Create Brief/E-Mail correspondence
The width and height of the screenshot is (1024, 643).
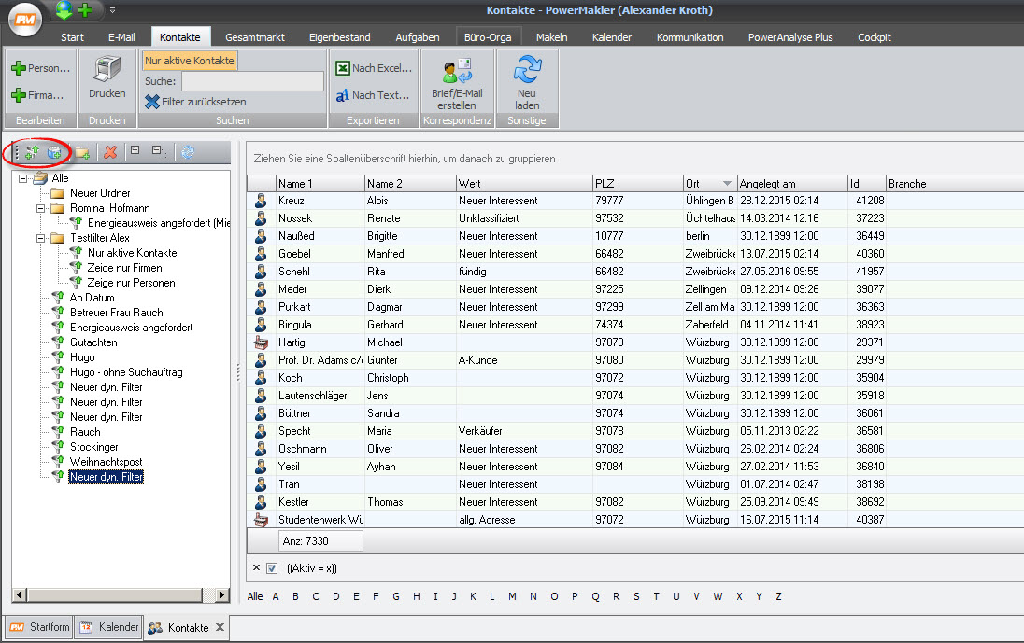(457, 84)
